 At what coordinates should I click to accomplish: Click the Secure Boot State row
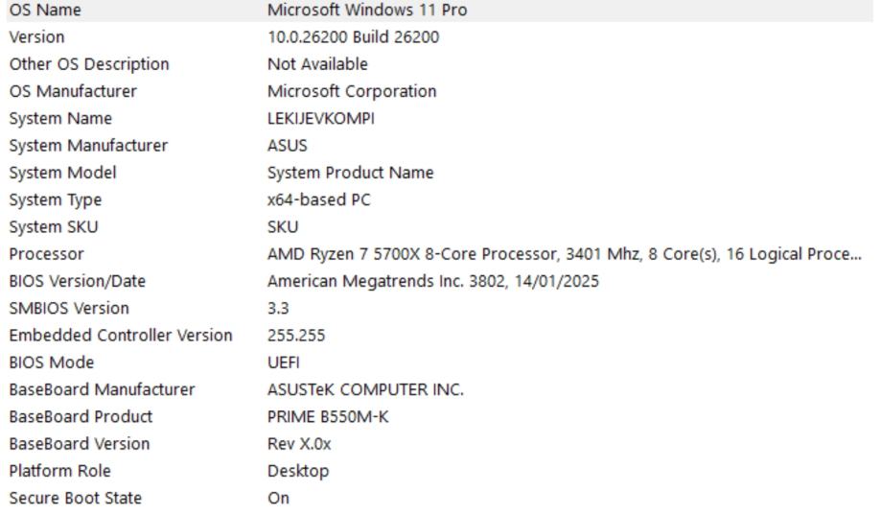(x=76, y=499)
